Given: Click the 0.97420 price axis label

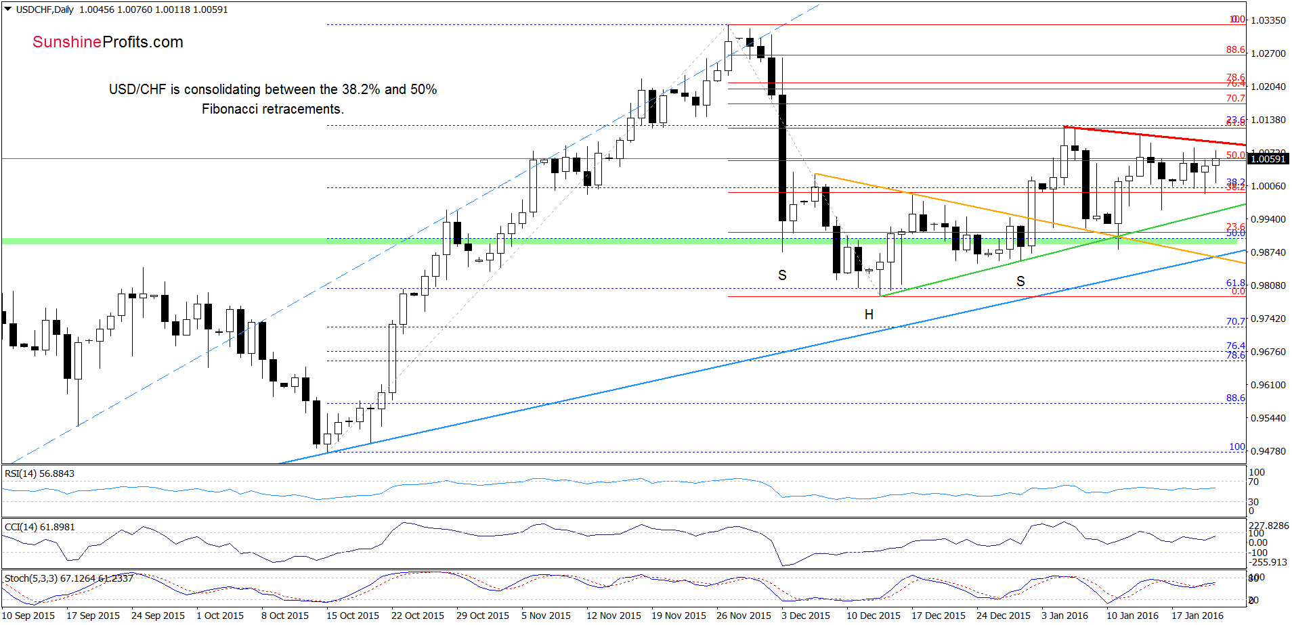Looking at the screenshot, I should (1268, 319).
